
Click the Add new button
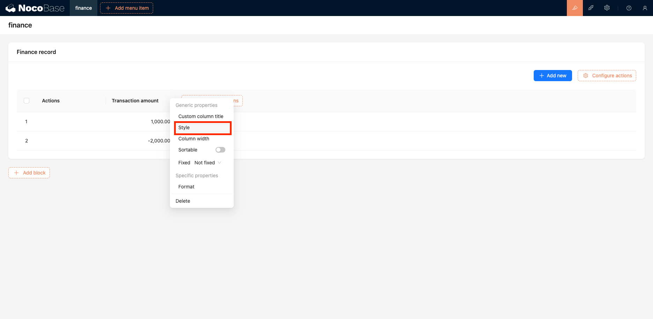[x=553, y=76]
